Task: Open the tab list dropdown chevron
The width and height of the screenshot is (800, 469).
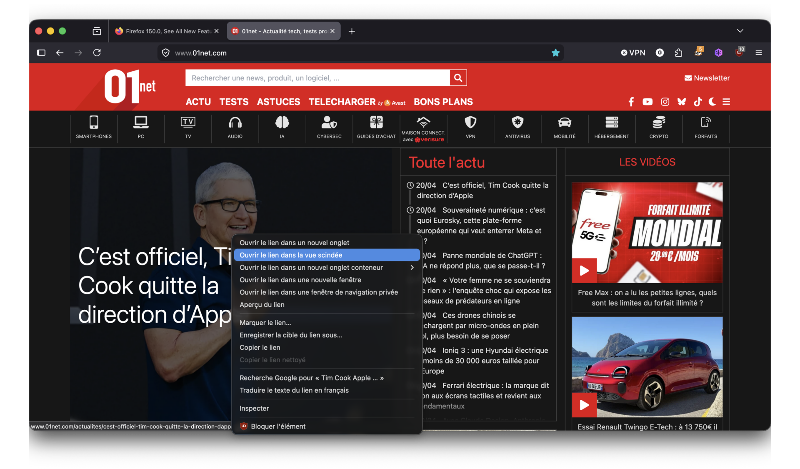Action: click(x=740, y=30)
